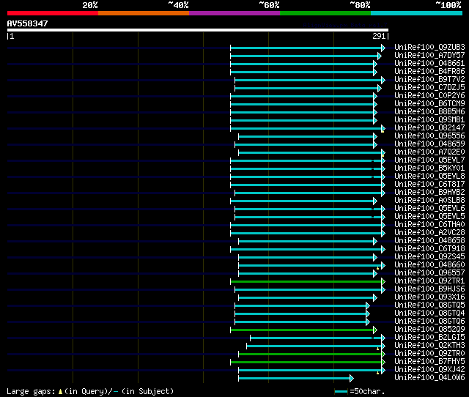Select the UniRef100_Q9ZUB3 label
This screenshot has width=469, height=397.
[x=429, y=47]
